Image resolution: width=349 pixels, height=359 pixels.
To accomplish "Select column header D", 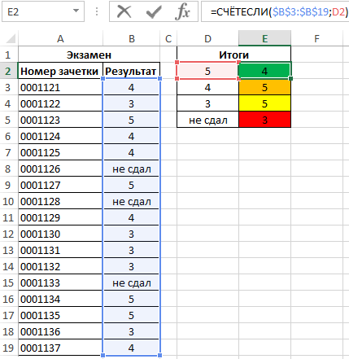I will click(x=207, y=38).
